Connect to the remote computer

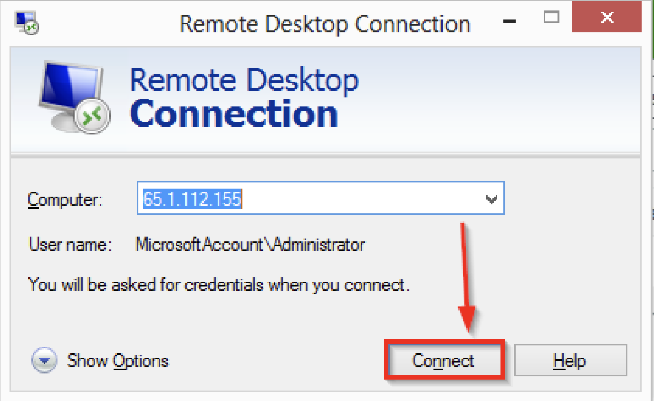pos(444,361)
